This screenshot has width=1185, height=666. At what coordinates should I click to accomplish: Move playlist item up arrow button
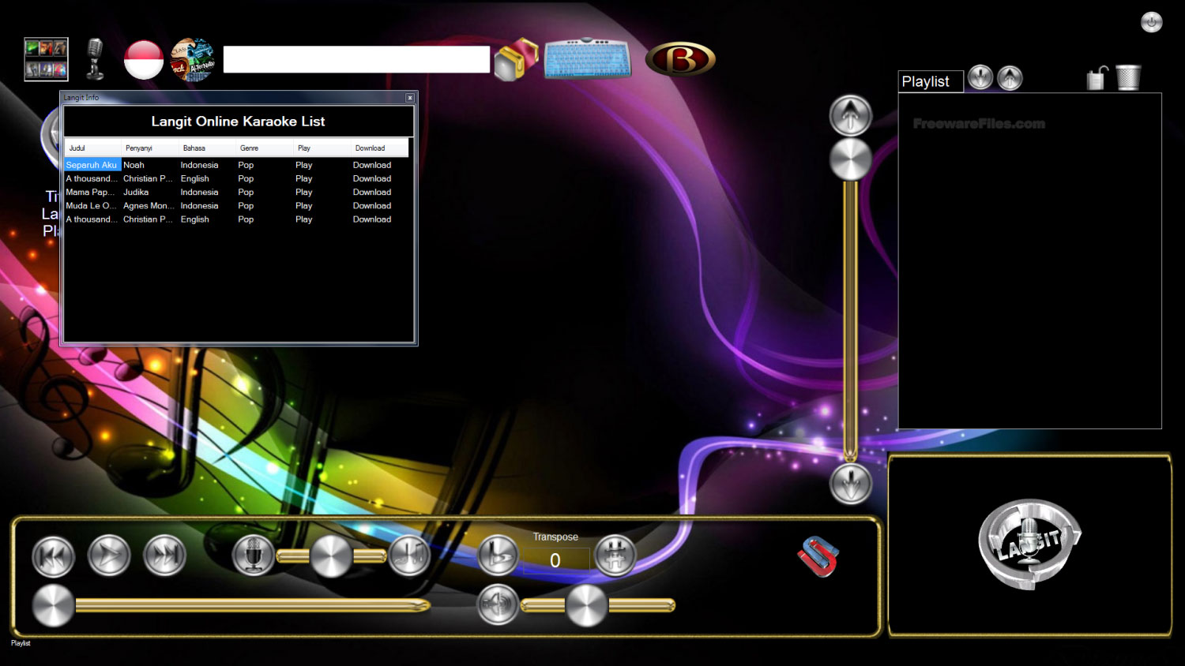point(1010,77)
